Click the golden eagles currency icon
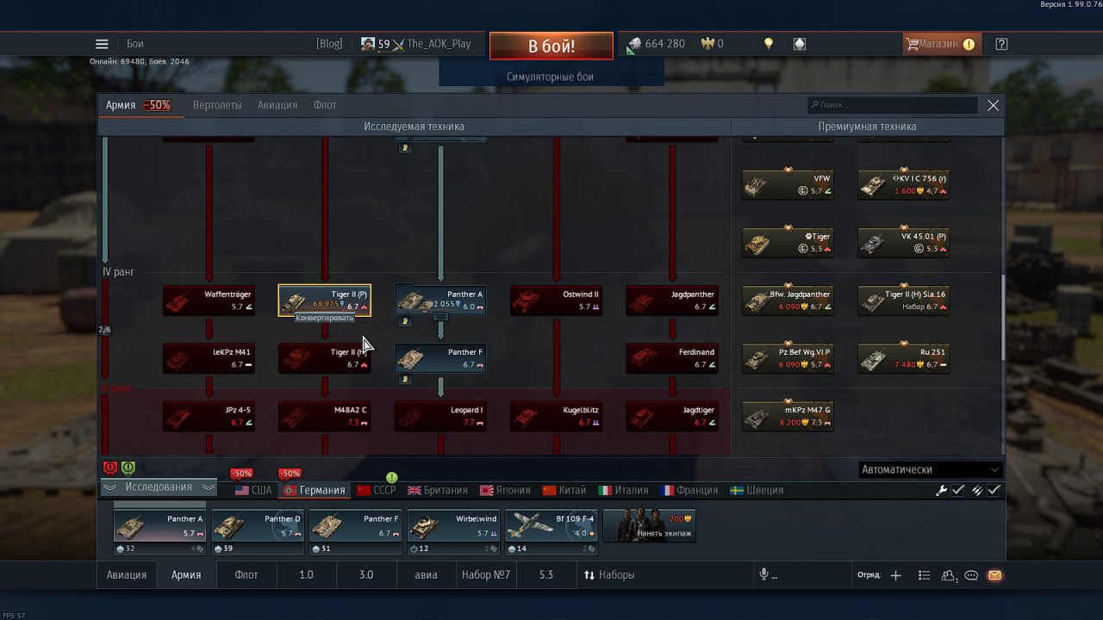This screenshot has width=1103, height=620. tap(708, 44)
